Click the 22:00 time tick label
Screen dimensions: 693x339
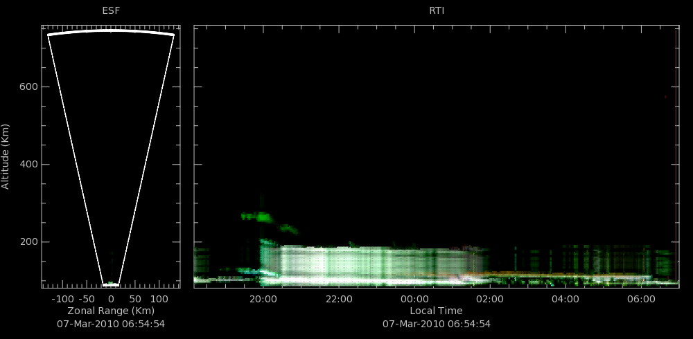click(339, 300)
